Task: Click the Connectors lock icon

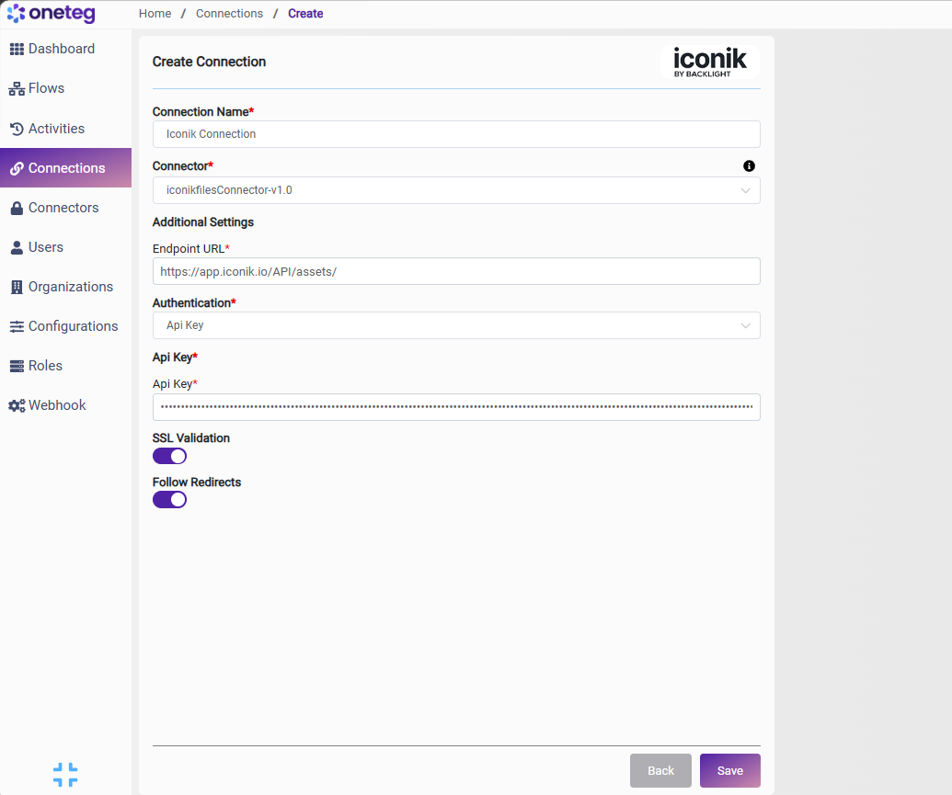Action: tap(17, 208)
